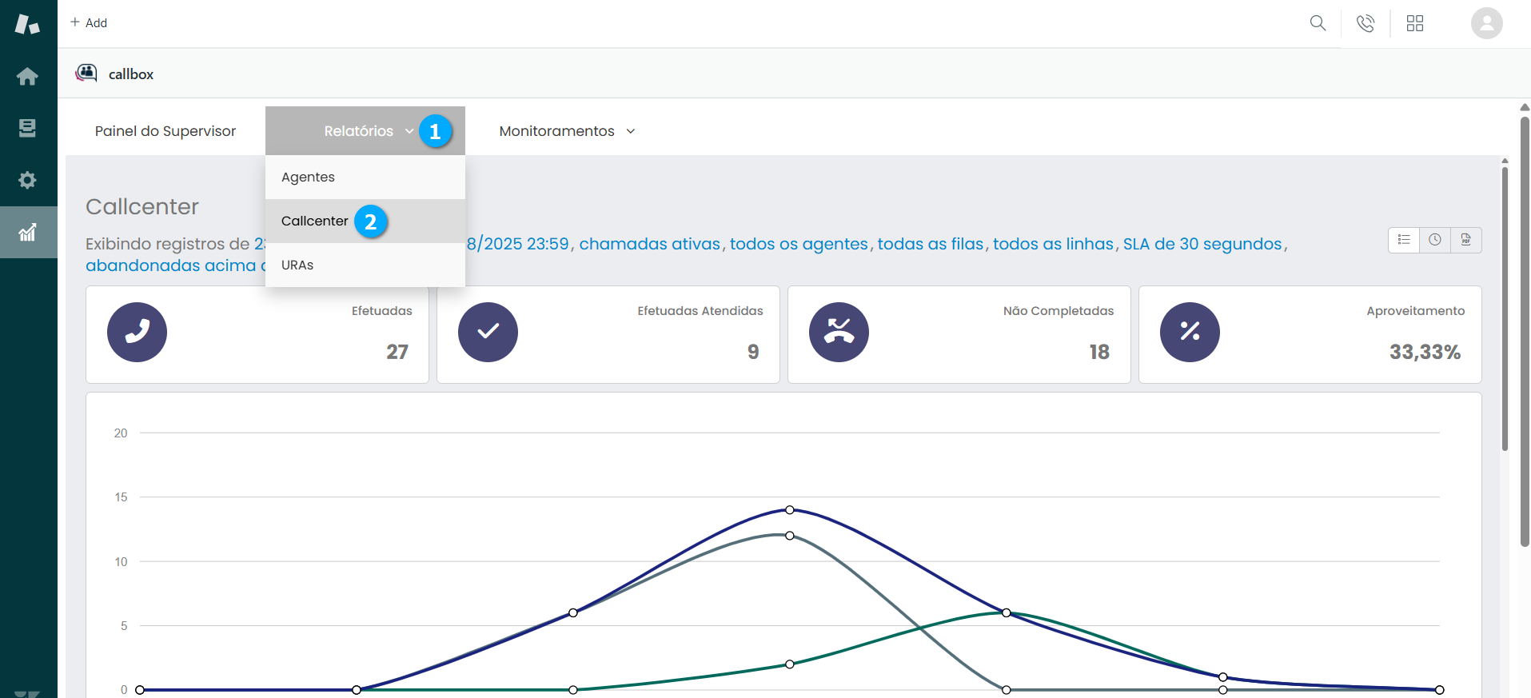Export the report as PDF
Image resolution: width=1531 pixels, height=698 pixels.
pos(1465,240)
